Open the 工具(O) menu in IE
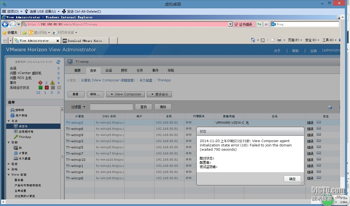Viewport: 350px width, 206px height. (329, 40)
